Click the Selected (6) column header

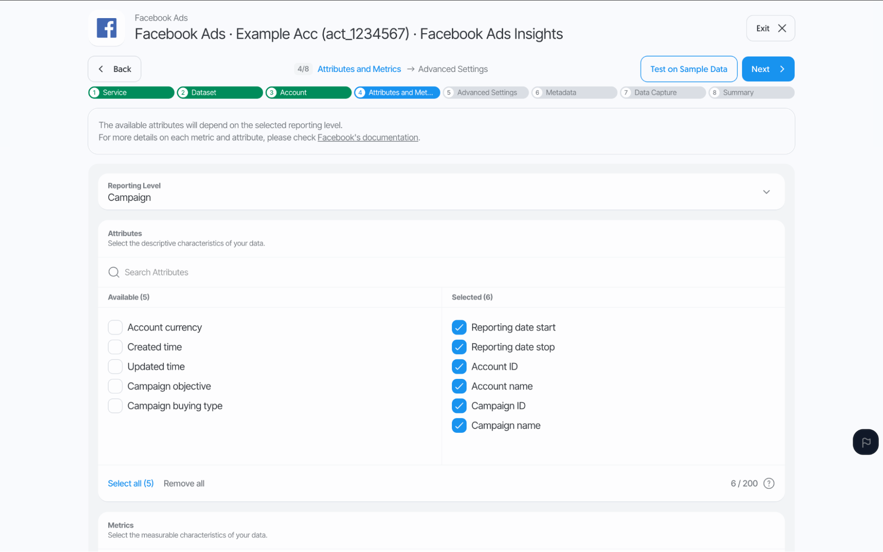[472, 297]
